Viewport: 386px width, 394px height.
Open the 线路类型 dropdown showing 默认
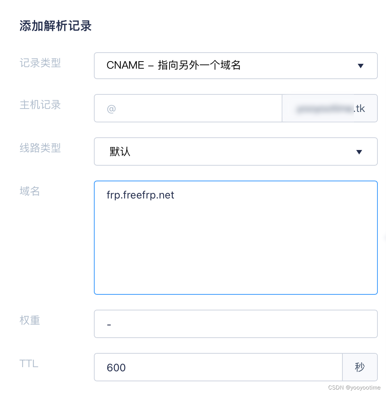[235, 151]
